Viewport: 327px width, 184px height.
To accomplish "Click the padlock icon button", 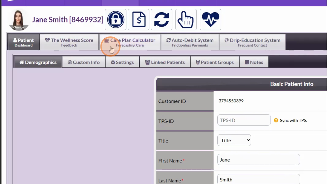I will (x=116, y=20).
